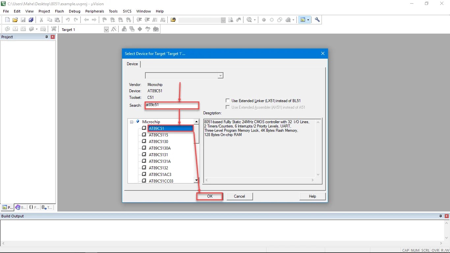Select the Device tab in the dialog
The image size is (450, 253).
[x=132, y=64]
